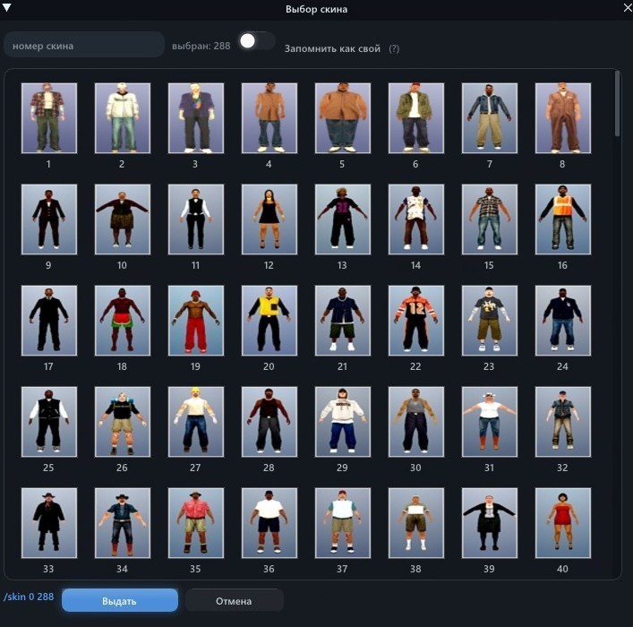The width and height of the screenshot is (633, 627).
Task: Click the 'выбран: 288' label
Action: 201,46
